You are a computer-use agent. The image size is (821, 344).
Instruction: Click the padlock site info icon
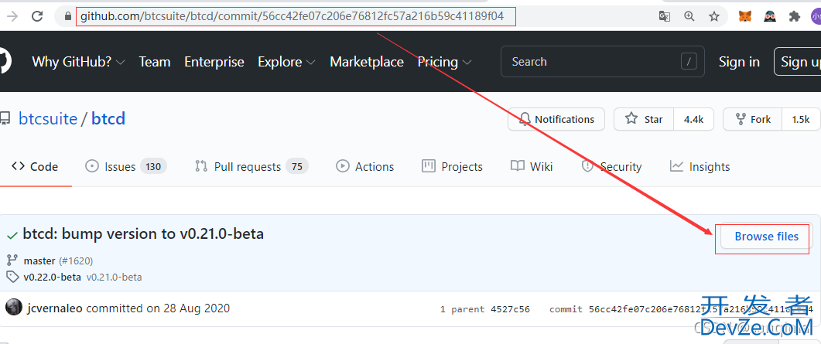(x=67, y=17)
